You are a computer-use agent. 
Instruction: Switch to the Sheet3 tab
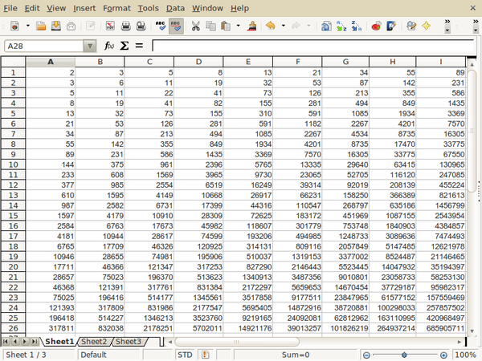[x=129, y=342]
